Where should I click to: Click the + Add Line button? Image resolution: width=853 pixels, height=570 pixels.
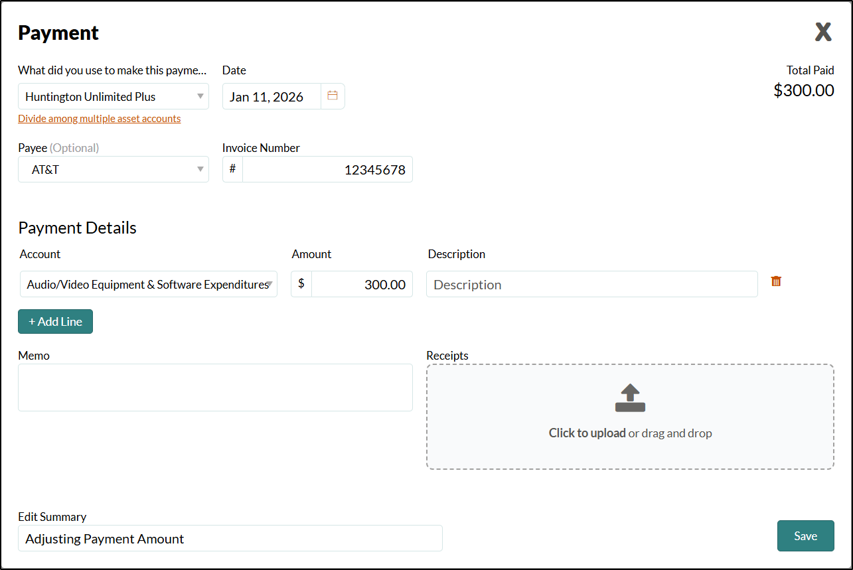(x=55, y=321)
